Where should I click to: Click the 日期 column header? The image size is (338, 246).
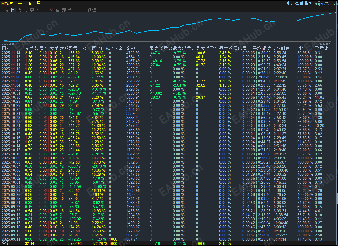(6, 48)
